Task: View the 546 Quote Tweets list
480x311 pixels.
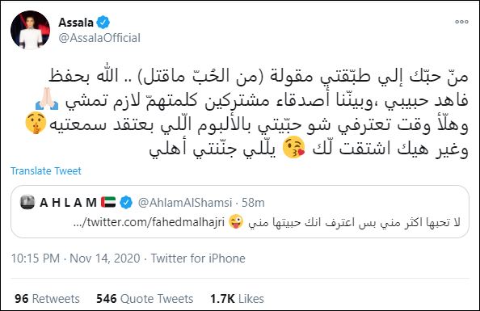Action: (145, 298)
